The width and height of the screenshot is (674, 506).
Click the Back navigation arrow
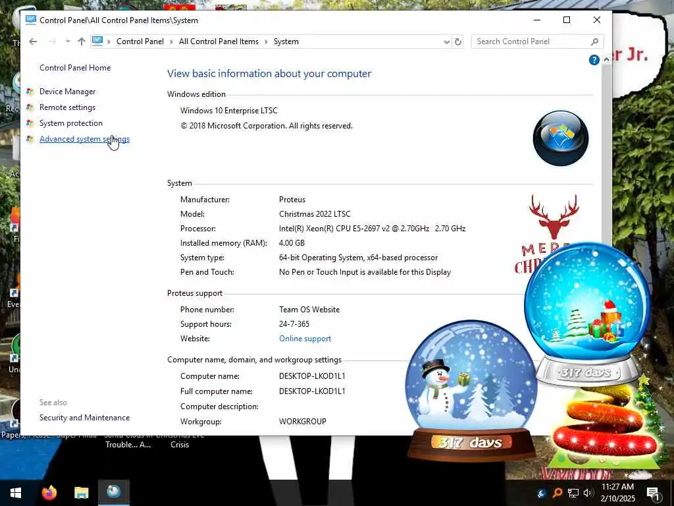click(33, 42)
